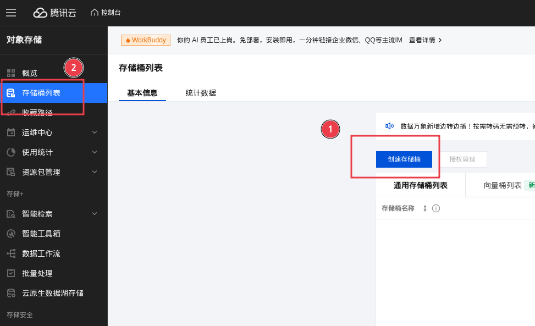Expand the 运维中心 menu chevron
The height and width of the screenshot is (326, 535).
tap(95, 132)
